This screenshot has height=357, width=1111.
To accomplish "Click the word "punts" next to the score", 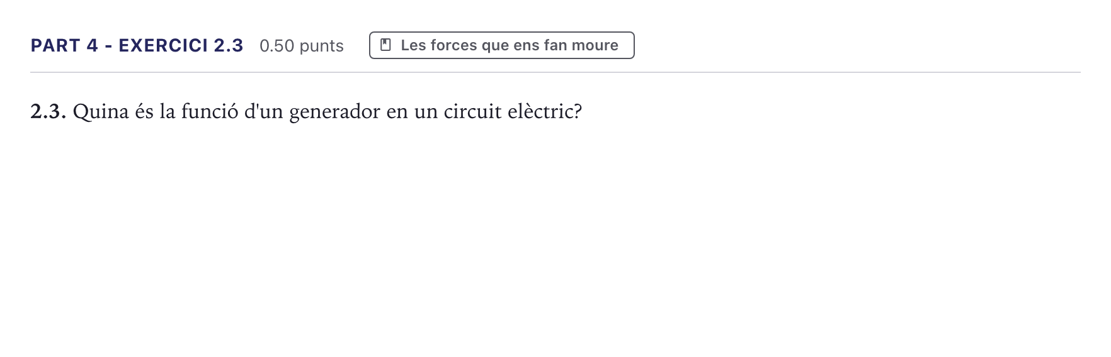I will (x=321, y=46).
